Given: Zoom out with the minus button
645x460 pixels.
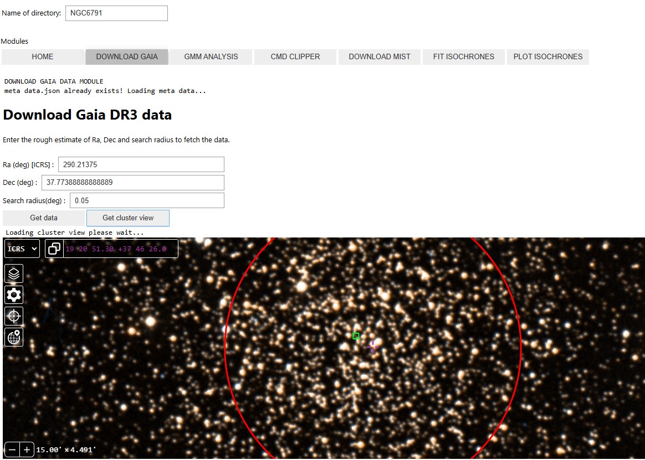Looking at the screenshot, I should click(12, 450).
